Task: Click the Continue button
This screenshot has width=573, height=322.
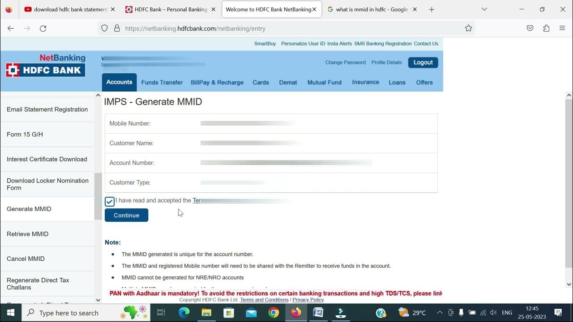Action: (126, 215)
